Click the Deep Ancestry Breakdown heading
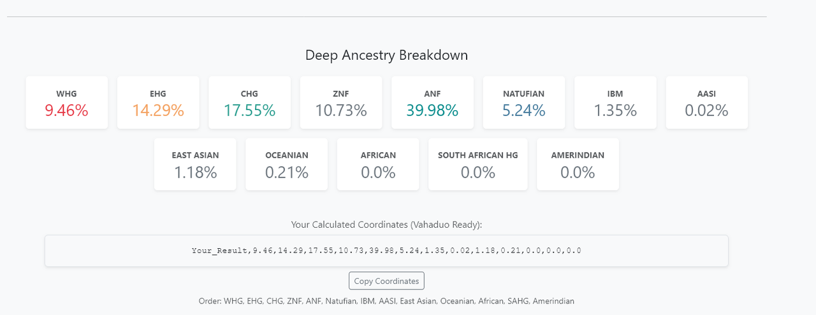Screen dimensions: 816x315 point(386,55)
